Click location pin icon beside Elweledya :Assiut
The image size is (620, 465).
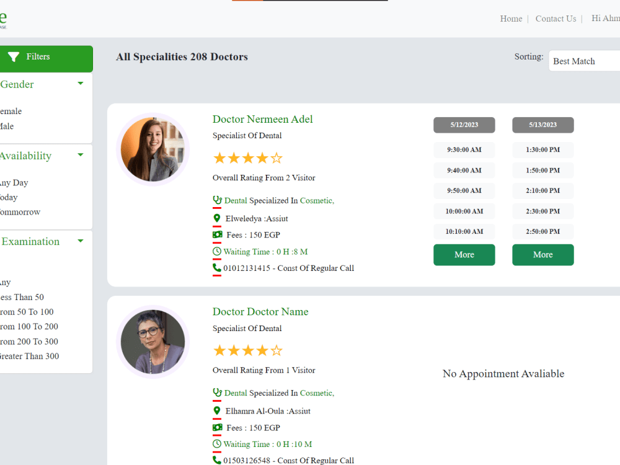click(216, 218)
